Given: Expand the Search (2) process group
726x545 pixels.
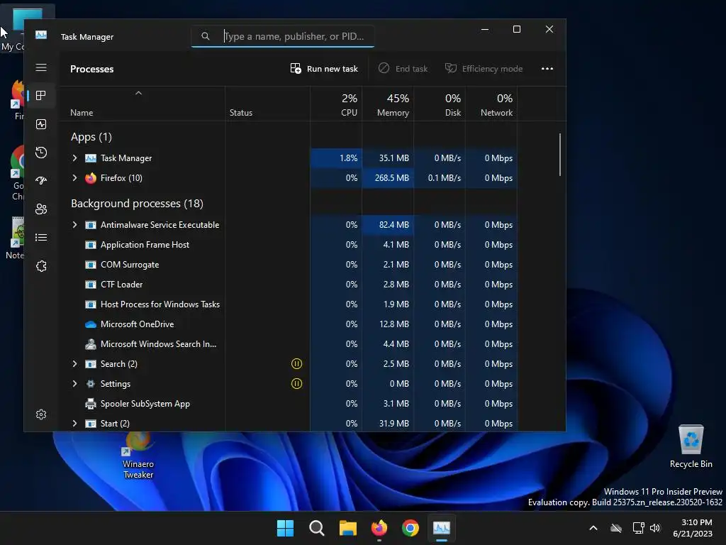Looking at the screenshot, I should click(x=74, y=364).
